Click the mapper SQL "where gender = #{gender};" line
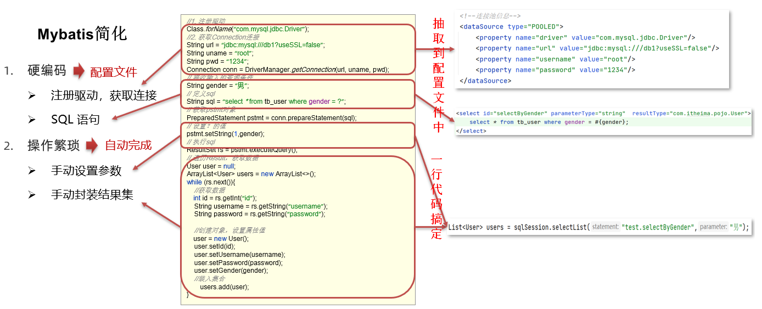762x309 pixels. click(549, 122)
